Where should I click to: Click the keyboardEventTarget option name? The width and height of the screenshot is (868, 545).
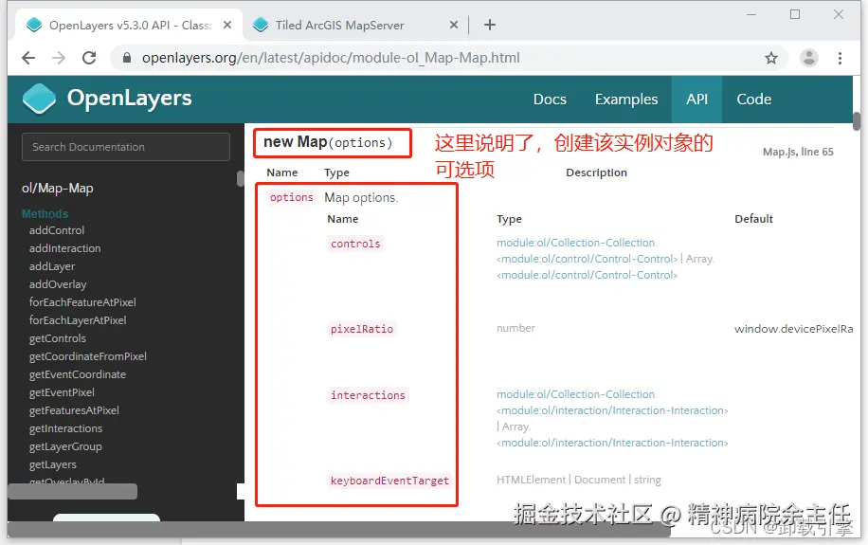point(389,481)
